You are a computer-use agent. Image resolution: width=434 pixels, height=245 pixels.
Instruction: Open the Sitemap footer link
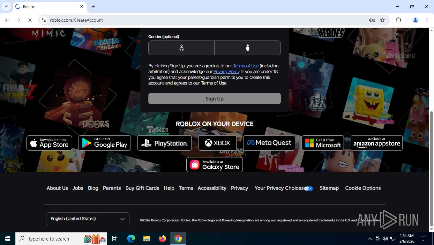click(329, 188)
